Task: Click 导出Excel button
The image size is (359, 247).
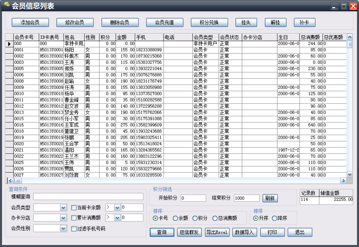Action: point(217,232)
